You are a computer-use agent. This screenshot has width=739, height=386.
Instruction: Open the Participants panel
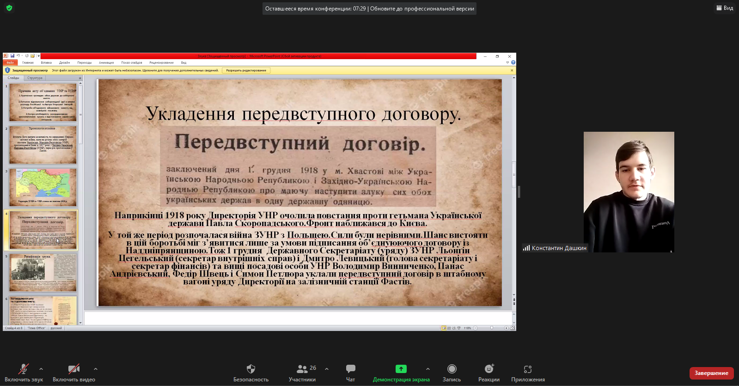click(302, 369)
